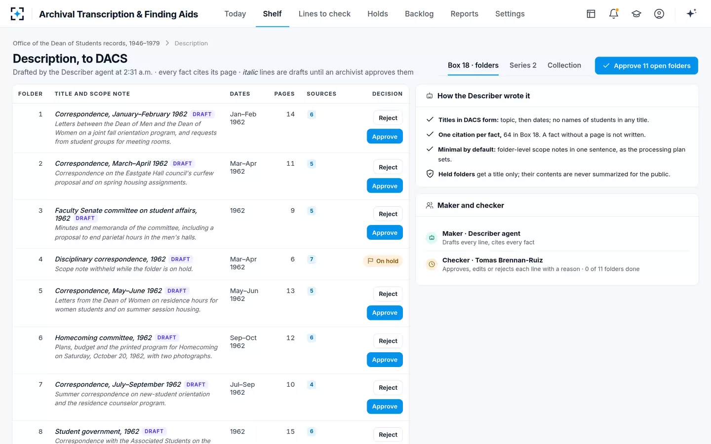Switch to Collection view tab
711x444 pixels.
pos(564,65)
